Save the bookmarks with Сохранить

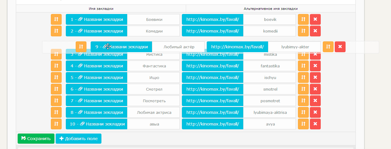pos(36,139)
